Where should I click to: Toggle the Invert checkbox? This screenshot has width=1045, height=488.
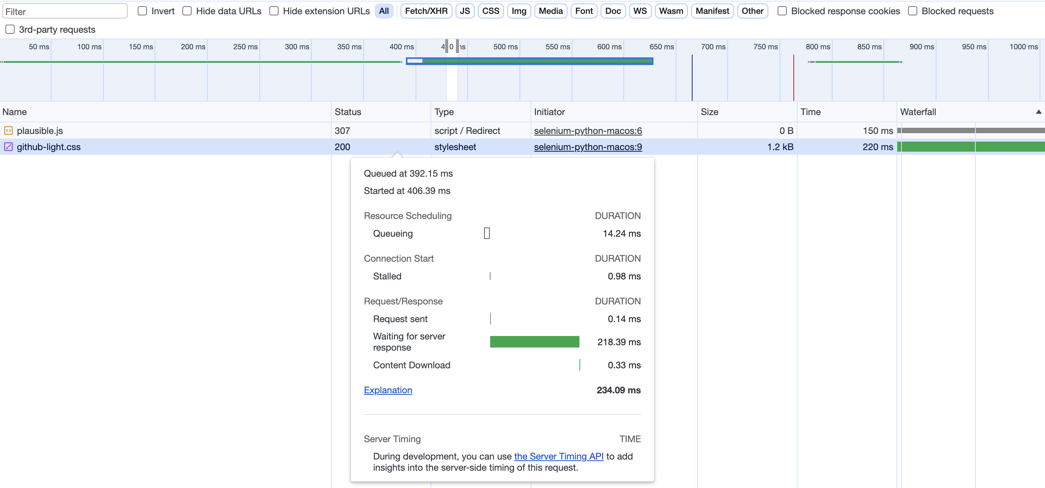142,11
